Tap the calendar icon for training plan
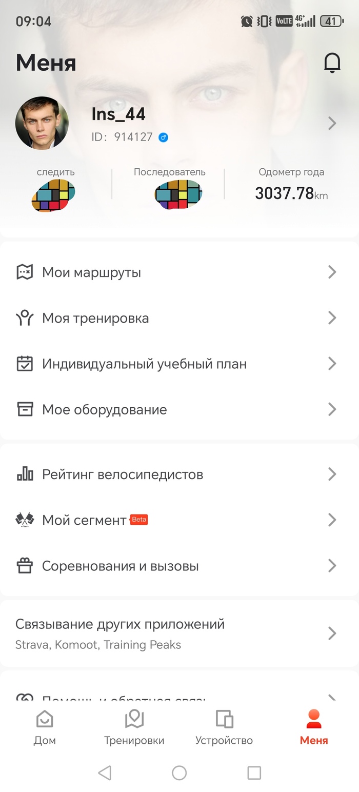 click(x=25, y=364)
